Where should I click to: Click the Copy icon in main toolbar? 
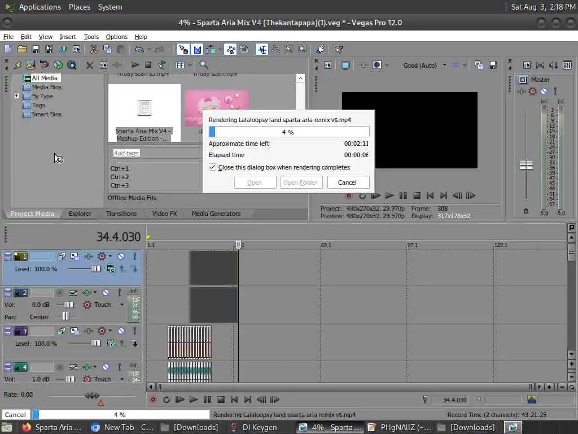[107, 49]
